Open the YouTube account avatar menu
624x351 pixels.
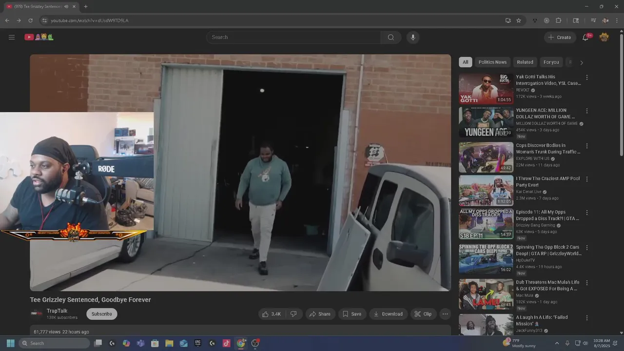(x=604, y=37)
